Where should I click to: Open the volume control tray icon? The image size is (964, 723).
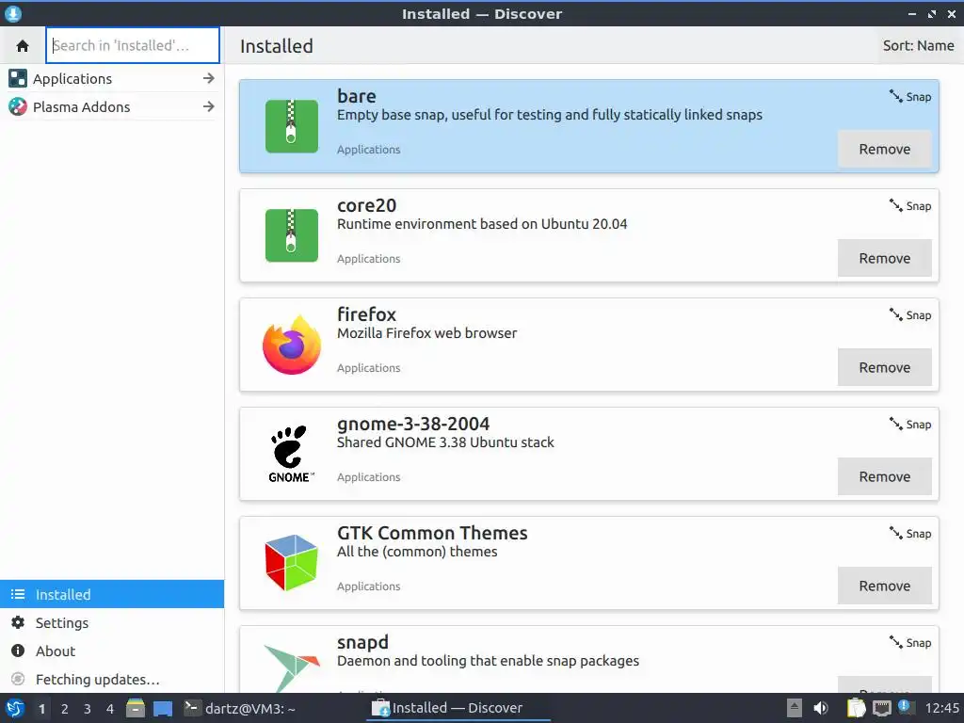(x=821, y=708)
